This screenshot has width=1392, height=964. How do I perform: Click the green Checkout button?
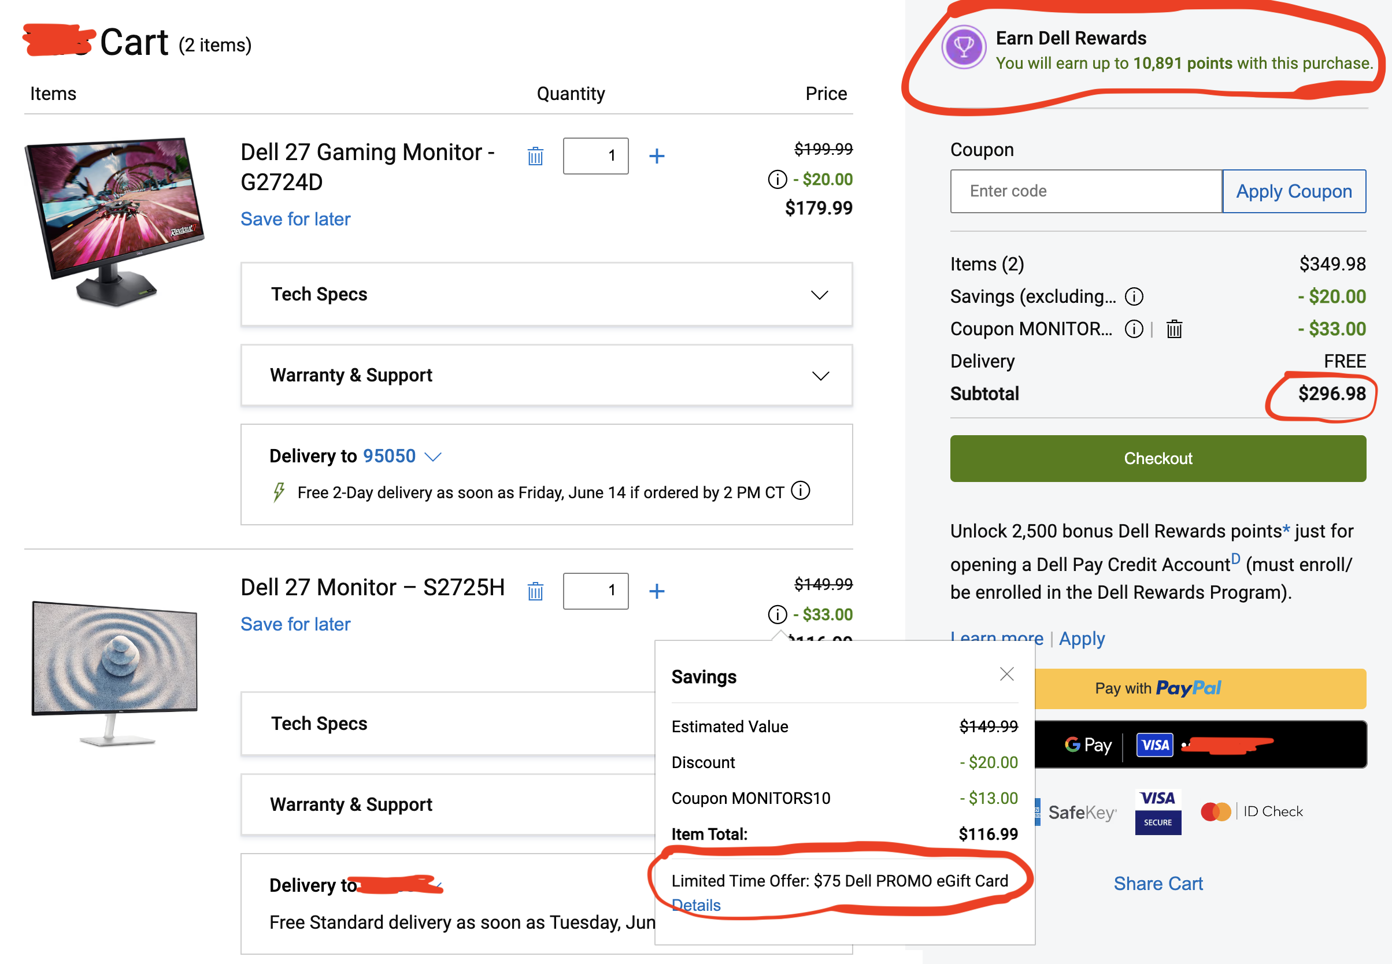(x=1157, y=458)
